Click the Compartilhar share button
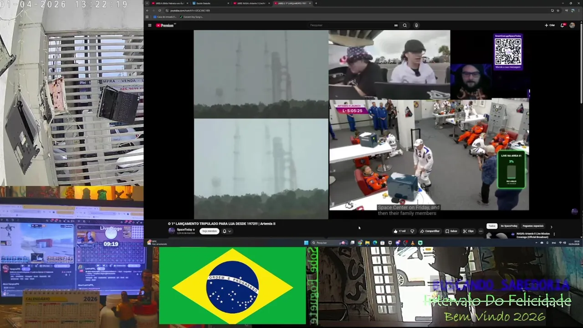This screenshot has width=583, height=328. (x=430, y=231)
